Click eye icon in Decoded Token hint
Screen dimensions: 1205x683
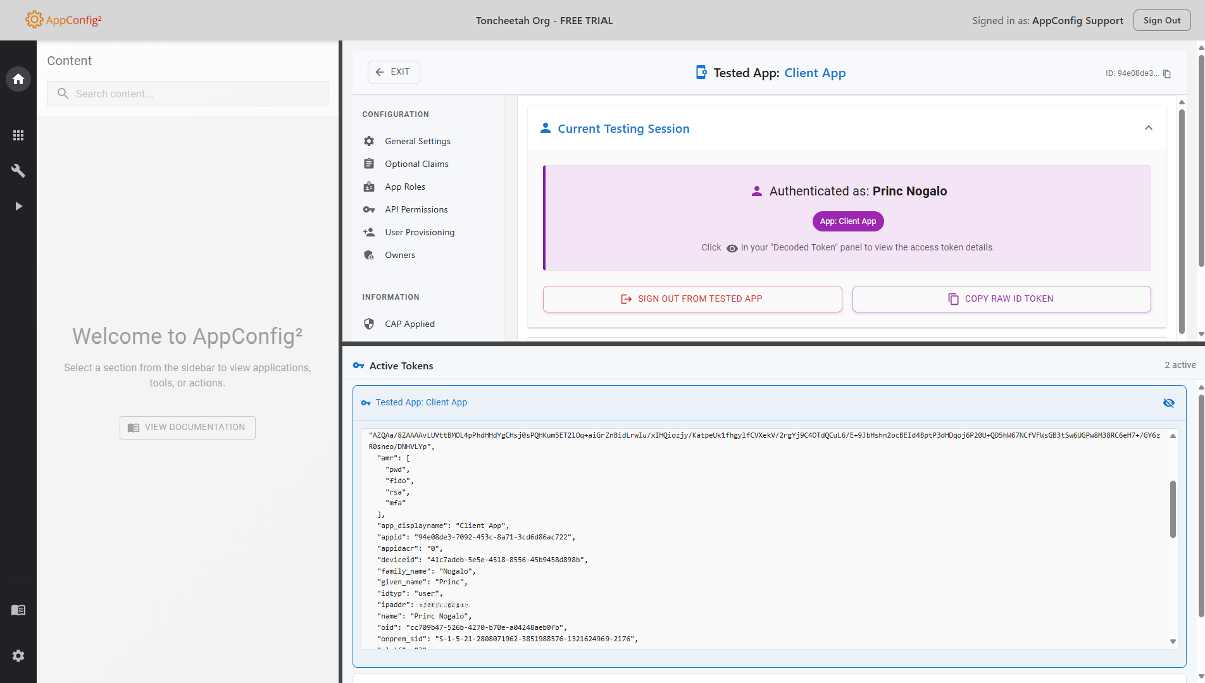732,249
